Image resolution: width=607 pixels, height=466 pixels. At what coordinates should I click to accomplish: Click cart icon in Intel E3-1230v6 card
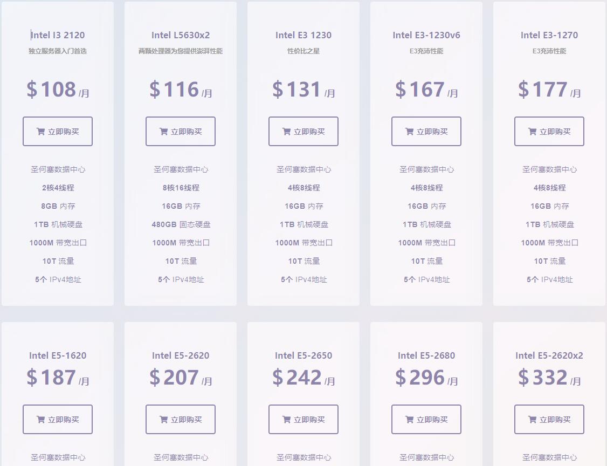(409, 132)
